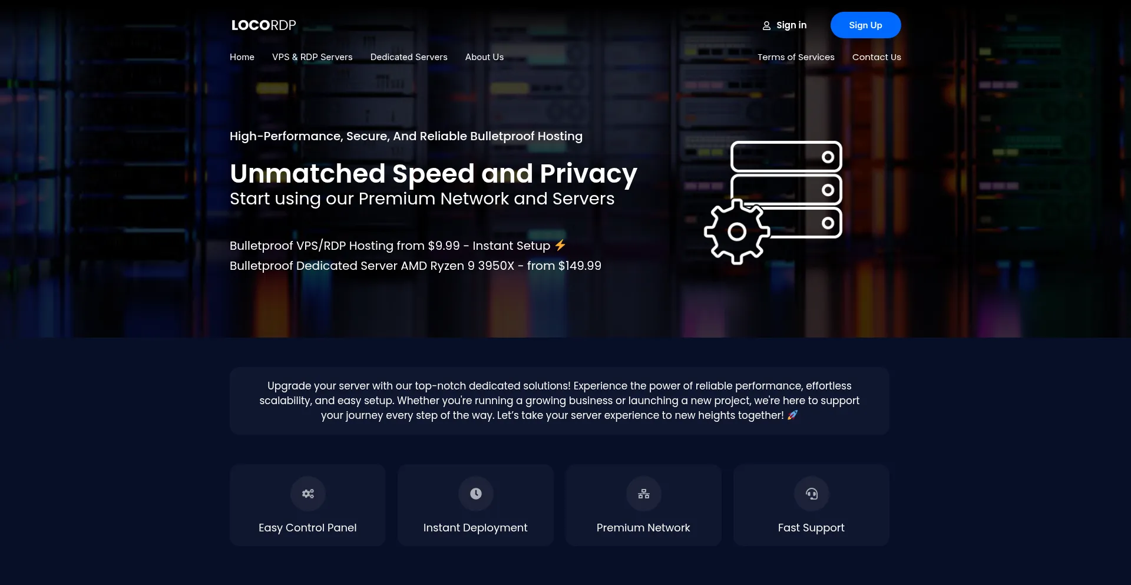Select the Easy Control Panel card label
The width and height of the screenshot is (1131, 585).
(x=307, y=528)
